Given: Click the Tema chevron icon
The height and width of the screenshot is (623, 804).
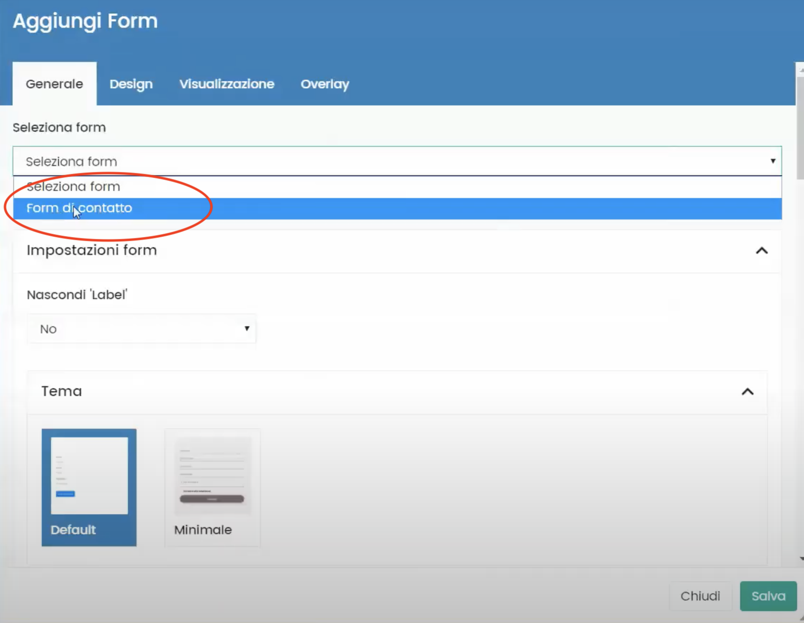Looking at the screenshot, I should pyautogui.click(x=748, y=392).
